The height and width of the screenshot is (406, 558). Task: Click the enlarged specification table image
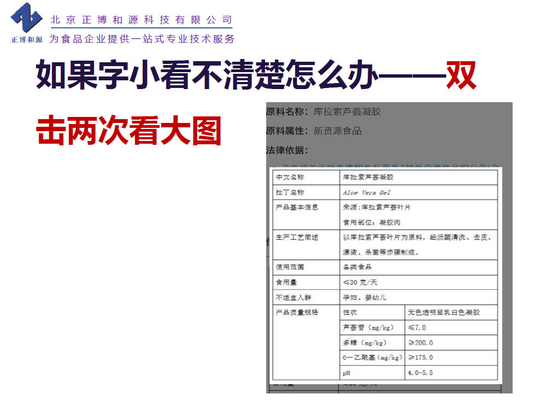[x=385, y=275]
